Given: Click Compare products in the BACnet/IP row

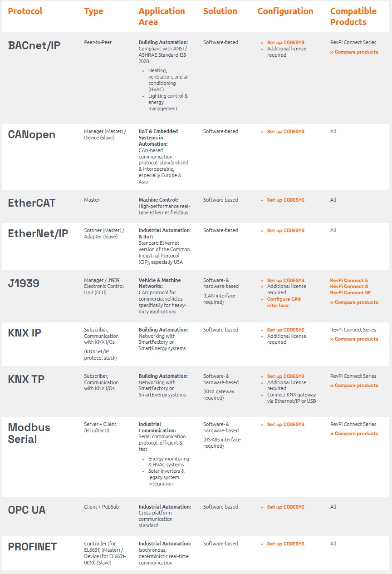Looking at the screenshot, I should [354, 52].
